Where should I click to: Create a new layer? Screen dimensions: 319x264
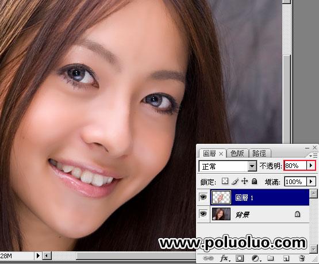pos(286,258)
